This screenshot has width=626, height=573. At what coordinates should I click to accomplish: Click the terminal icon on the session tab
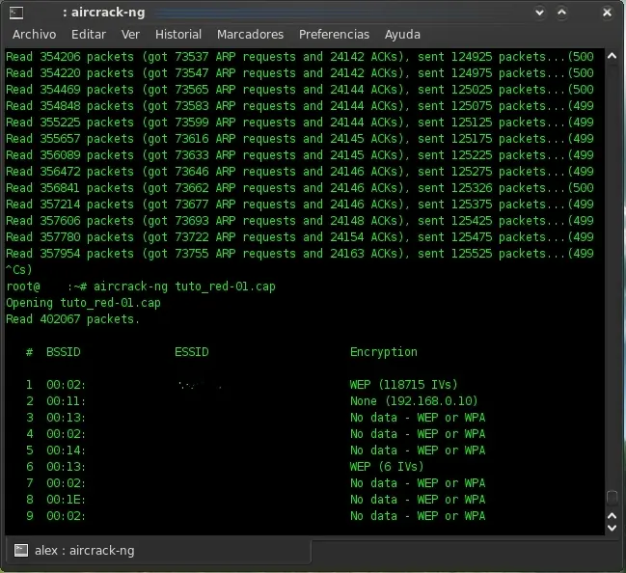[x=21, y=551]
